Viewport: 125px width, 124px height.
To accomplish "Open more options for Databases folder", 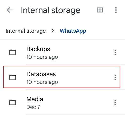I will [x=115, y=77].
